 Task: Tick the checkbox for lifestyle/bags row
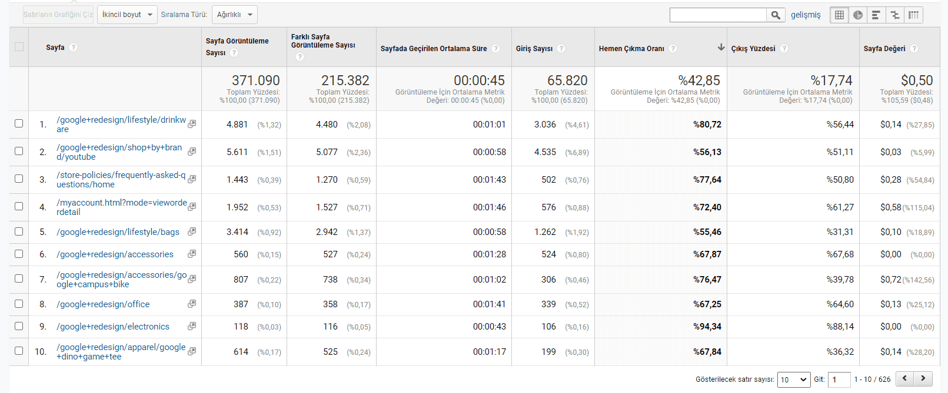pos(19,231)
